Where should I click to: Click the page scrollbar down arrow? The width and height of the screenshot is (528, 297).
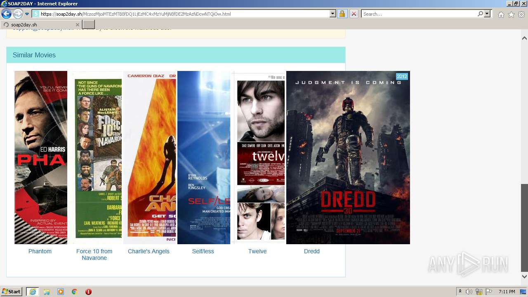[x=524, y=276]
